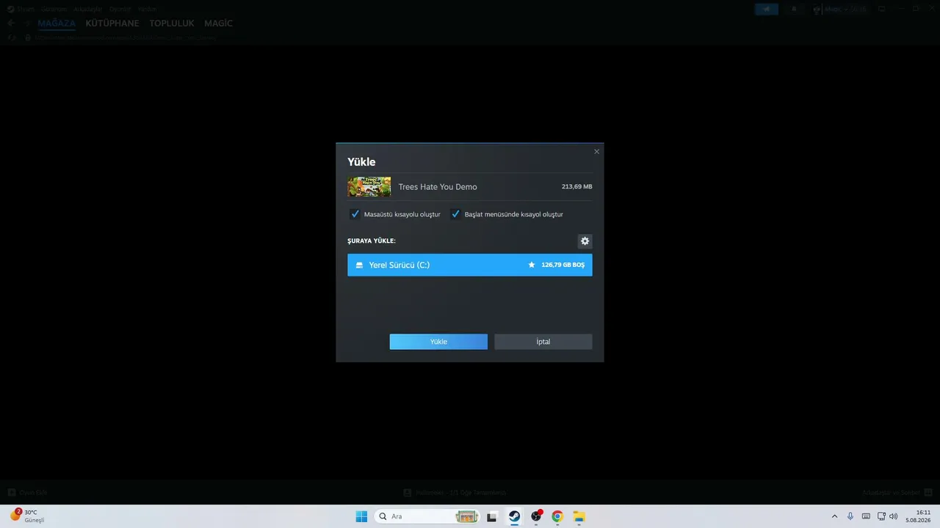Screen dimensions: 940x528
Task: Toggle Masaüstü kısayolu oluştur checkbox
Action: (355, 214)
